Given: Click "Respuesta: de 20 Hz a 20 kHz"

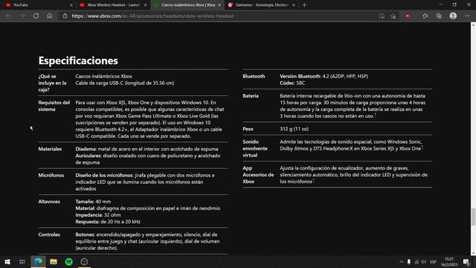Looking at the screenshot, I should 108,222.
